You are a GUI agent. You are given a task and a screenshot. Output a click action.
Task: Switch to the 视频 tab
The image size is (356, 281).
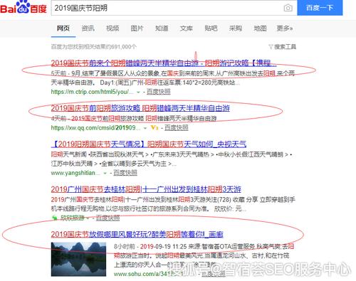coord(112,28)
